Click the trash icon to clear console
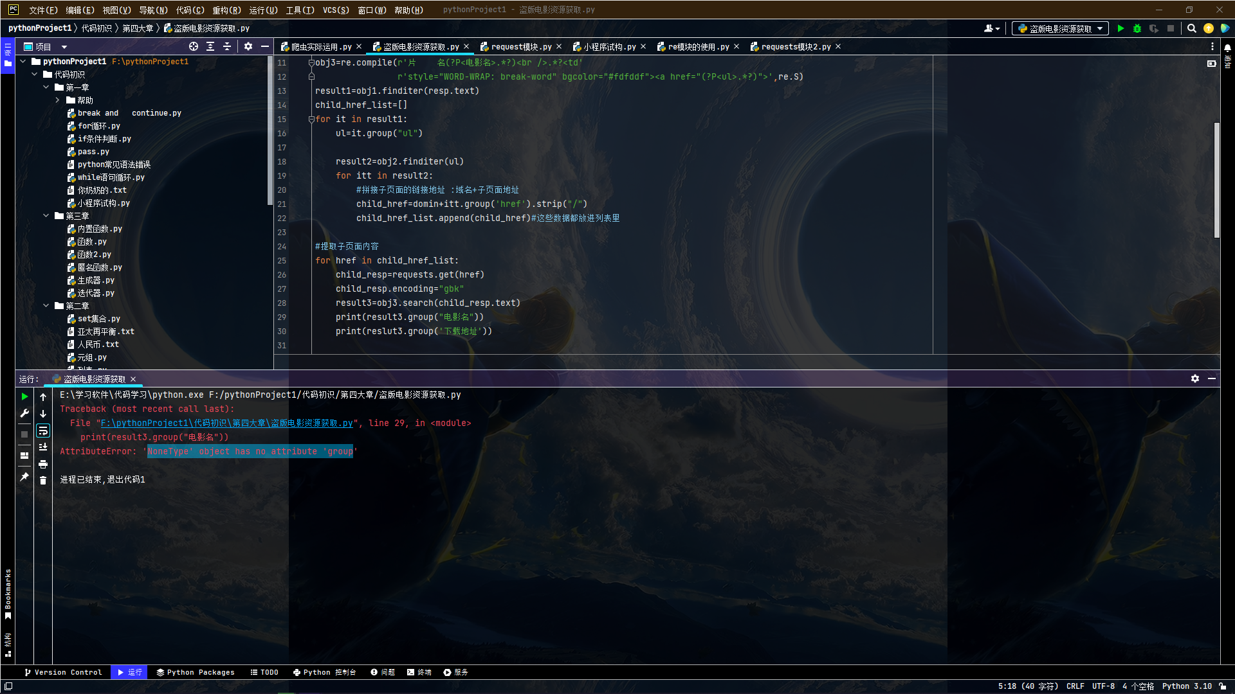Screen dimensions: 1235x694 (x=43, y=481)
